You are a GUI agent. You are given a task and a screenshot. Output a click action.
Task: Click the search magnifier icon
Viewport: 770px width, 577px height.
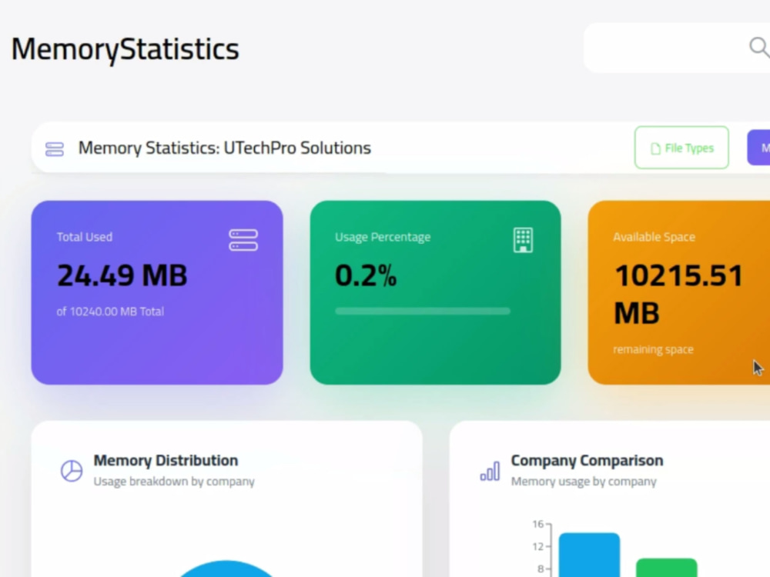pos(759,48)
